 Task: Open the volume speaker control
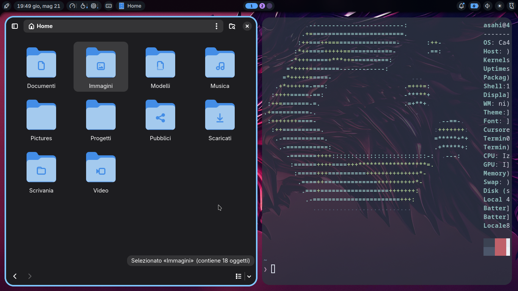click(x=488, y=6)
